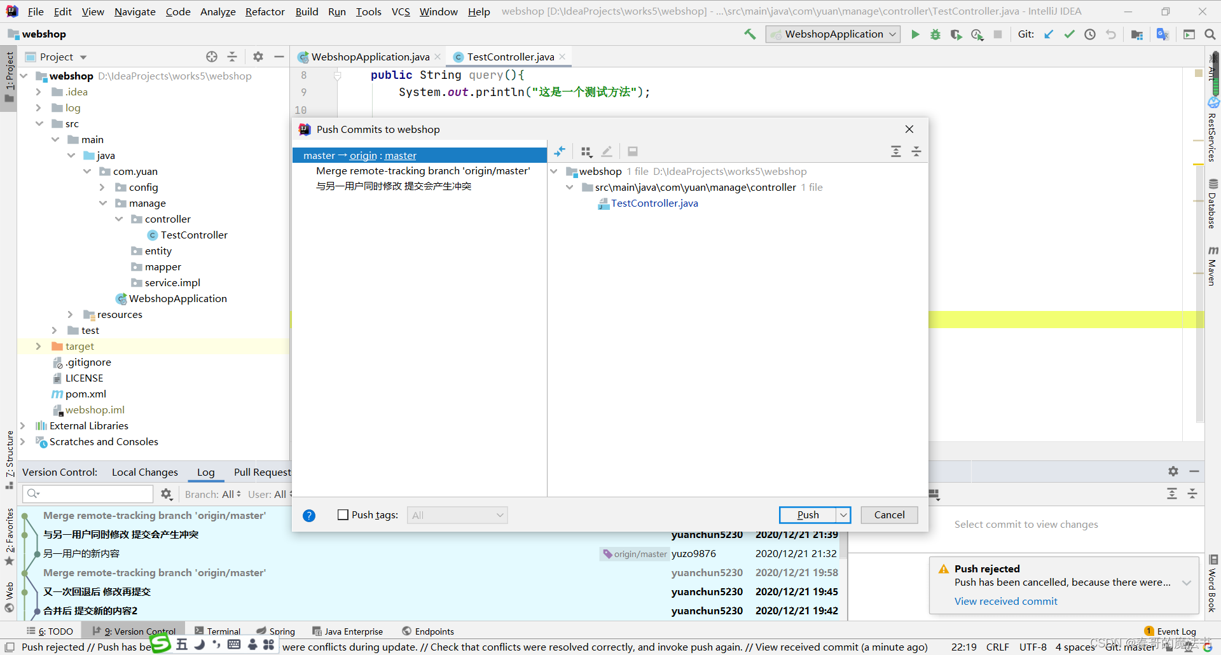Viewport: 1221px width, 655px height.
Task: Expand the .idea folder
Action: 38,92
